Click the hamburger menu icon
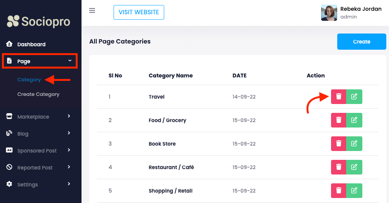The width and height of the screenshot is (389, 203). pos(92,11)
